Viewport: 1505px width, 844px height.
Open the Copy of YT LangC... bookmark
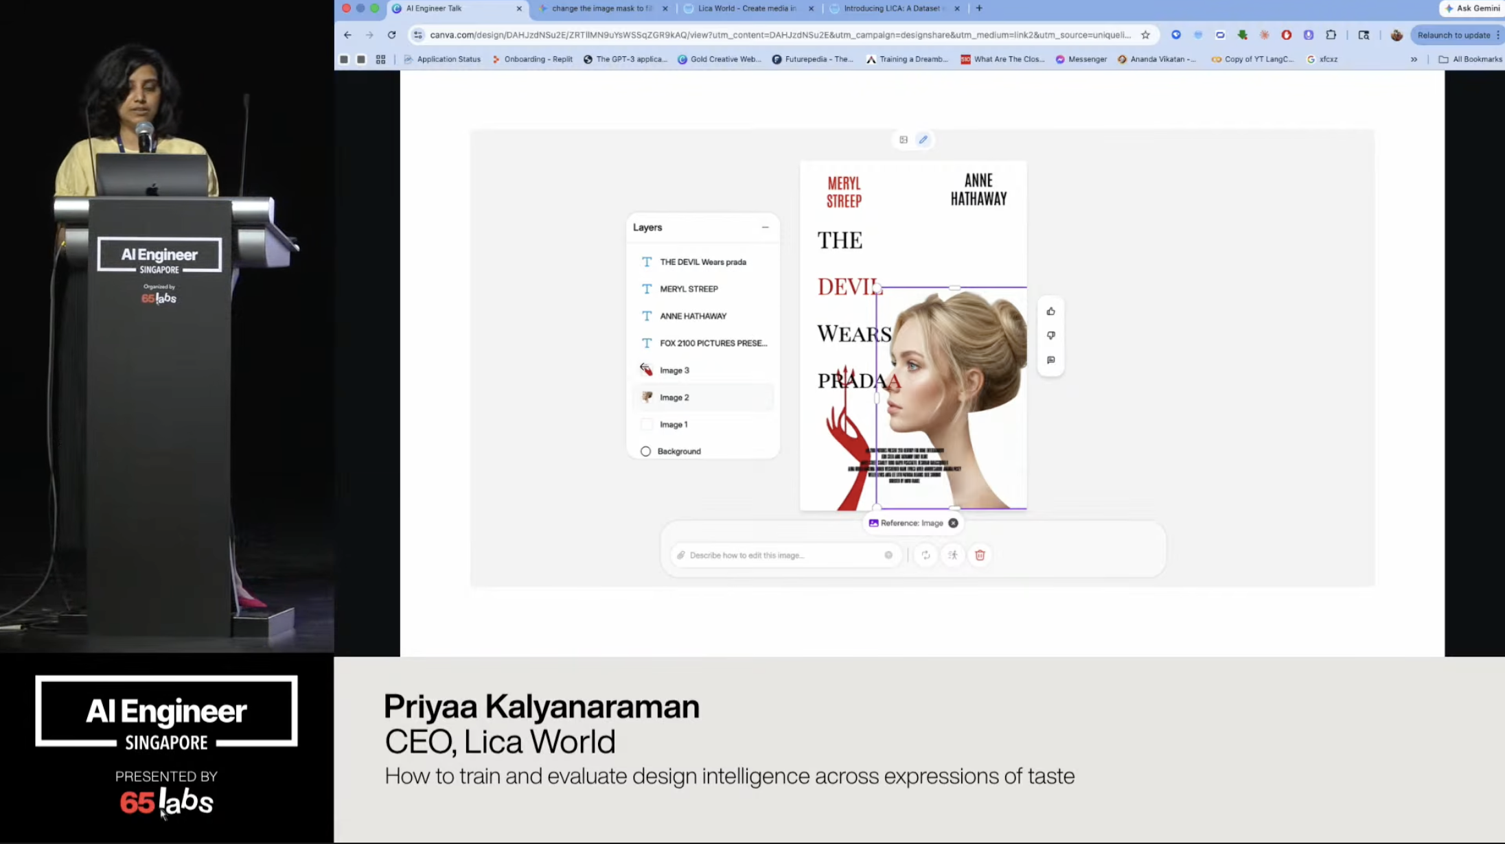(x=1252, y=60)
